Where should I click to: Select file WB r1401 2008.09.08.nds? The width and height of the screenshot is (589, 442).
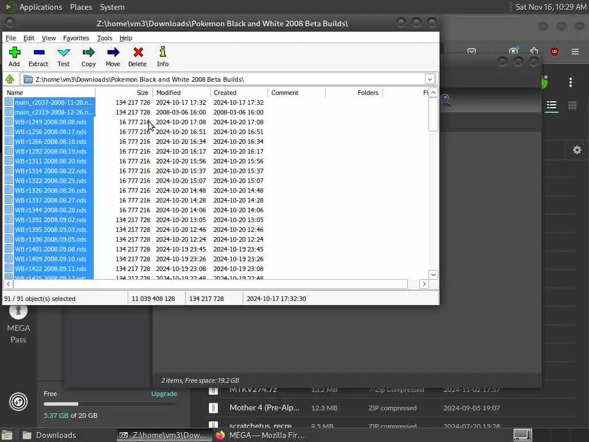click(51, 249)
